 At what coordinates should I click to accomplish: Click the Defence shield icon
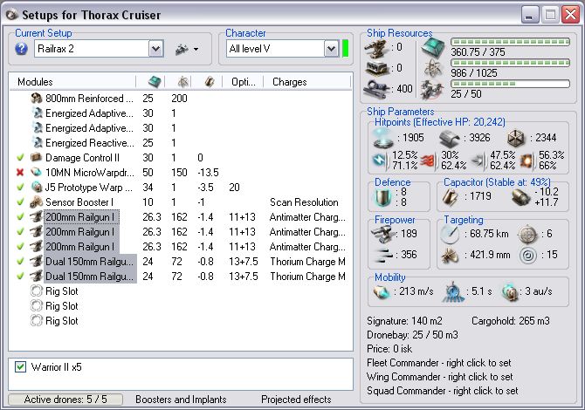click(x=382, y=197)
